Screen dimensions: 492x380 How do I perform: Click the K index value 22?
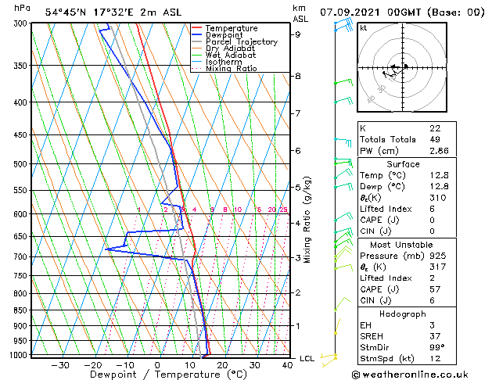click(x=435, y=128)
